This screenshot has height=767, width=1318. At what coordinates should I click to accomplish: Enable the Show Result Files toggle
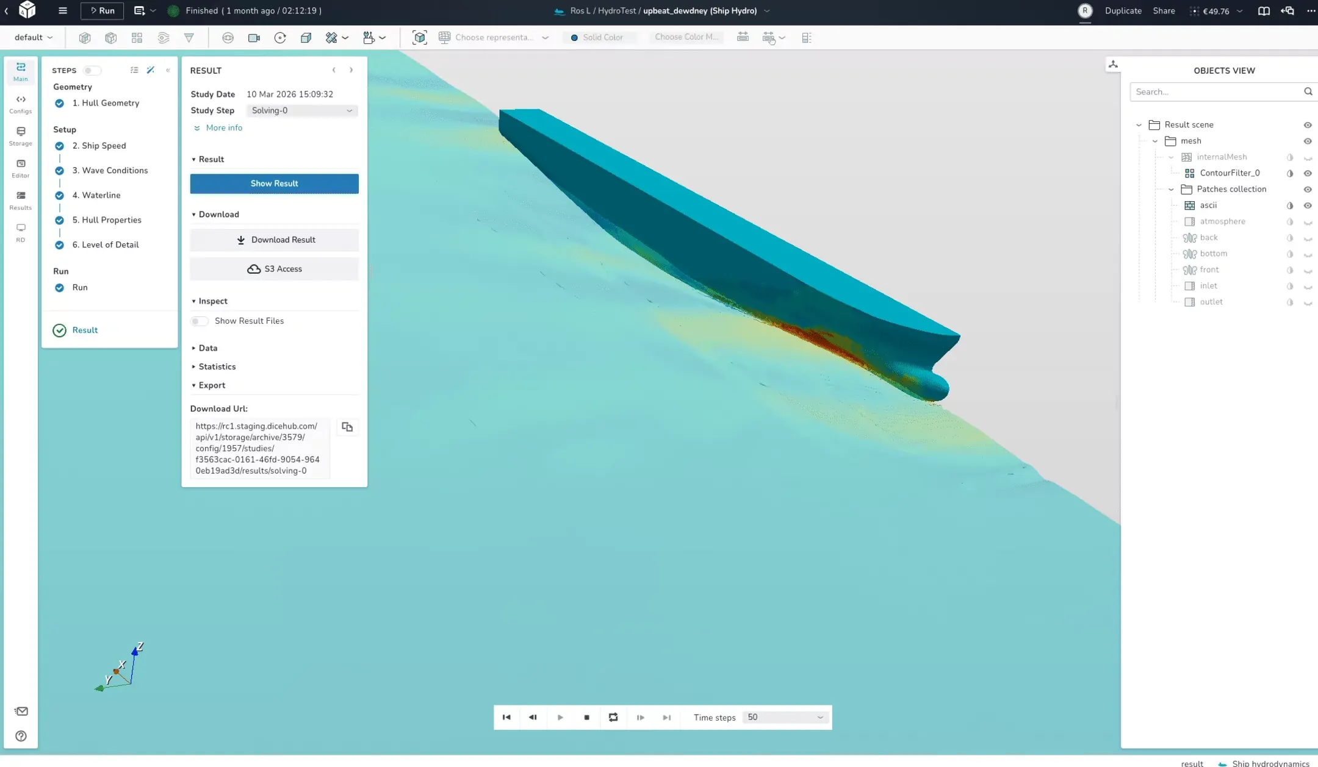(x=199, y=321)
